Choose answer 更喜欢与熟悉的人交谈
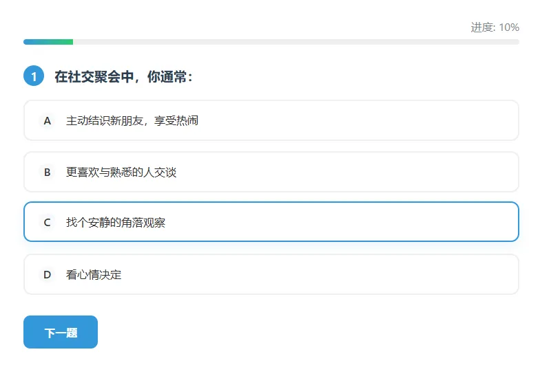 coord(121,173)
